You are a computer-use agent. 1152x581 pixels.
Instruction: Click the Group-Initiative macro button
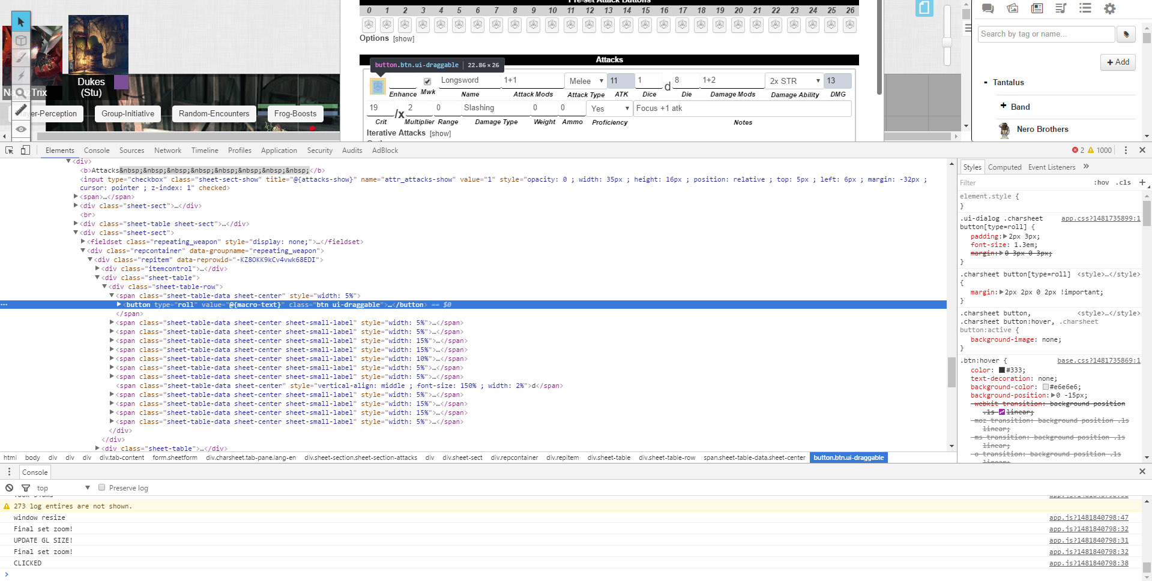tap(128, 114)
